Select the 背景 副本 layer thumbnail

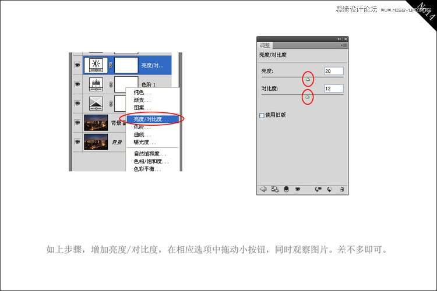96,123
